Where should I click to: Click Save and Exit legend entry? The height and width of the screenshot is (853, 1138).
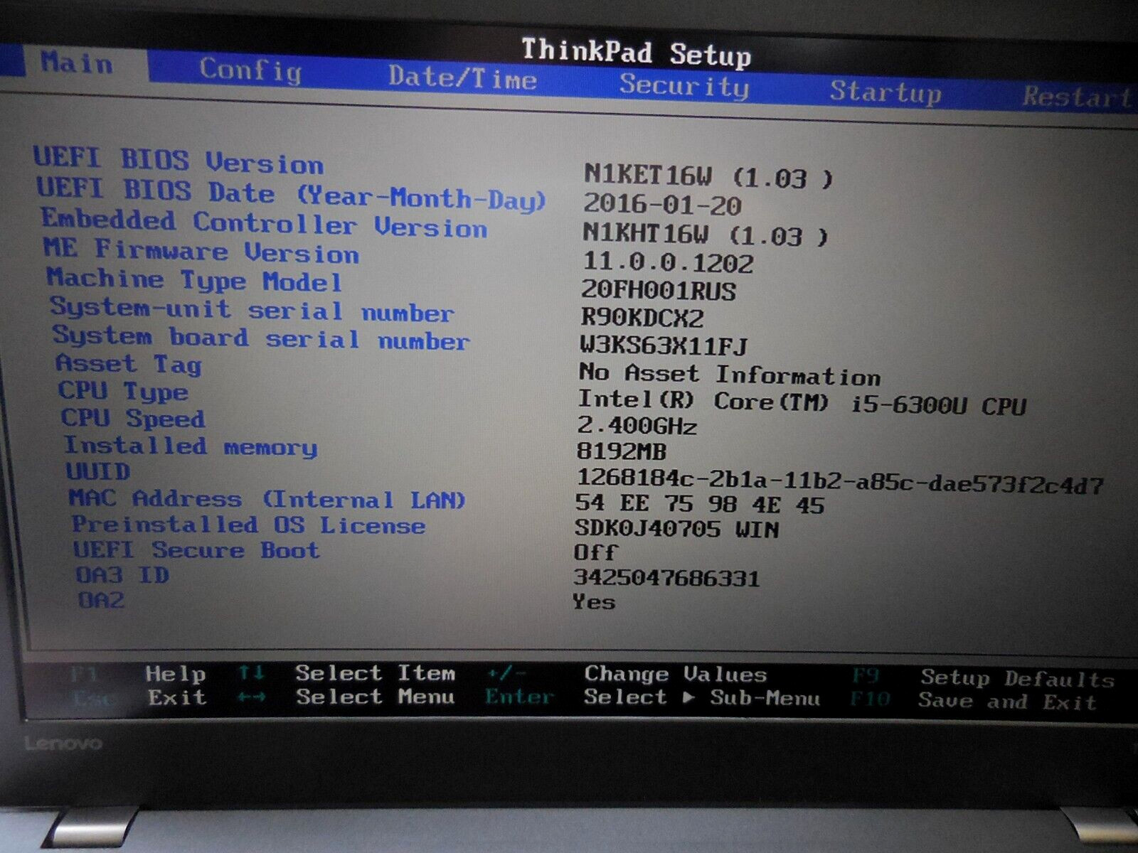tap(1007, 702)
